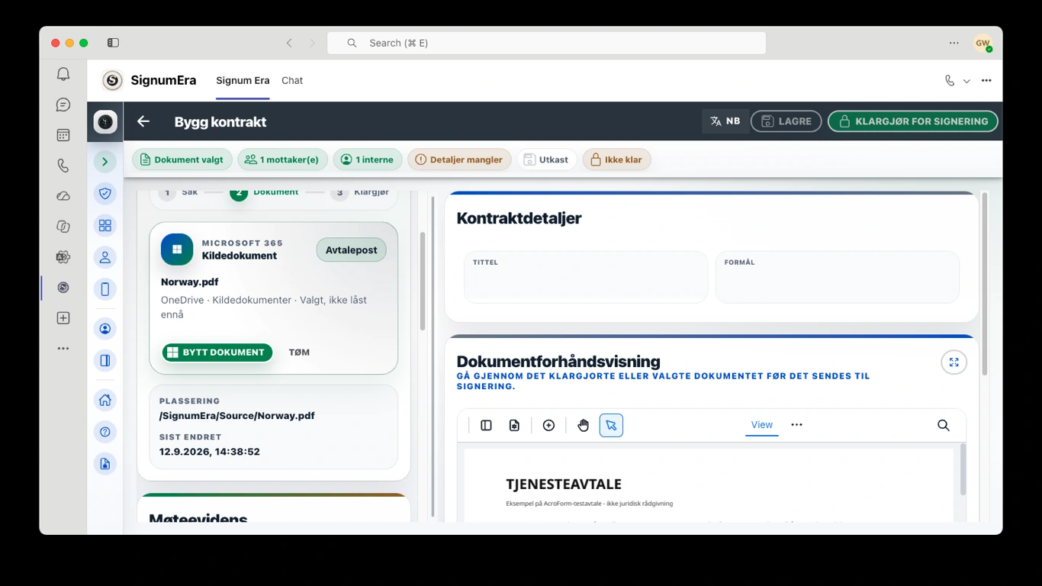The width and height of the screenshot is (1042, 586).
Task: Open the shield icon in SignumEra sidebar
Action: 105,194
